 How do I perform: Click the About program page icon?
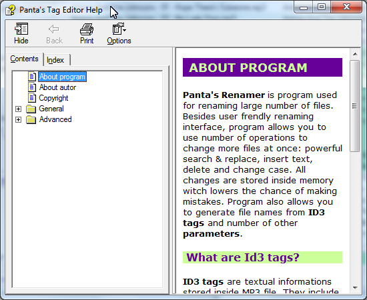32,77
